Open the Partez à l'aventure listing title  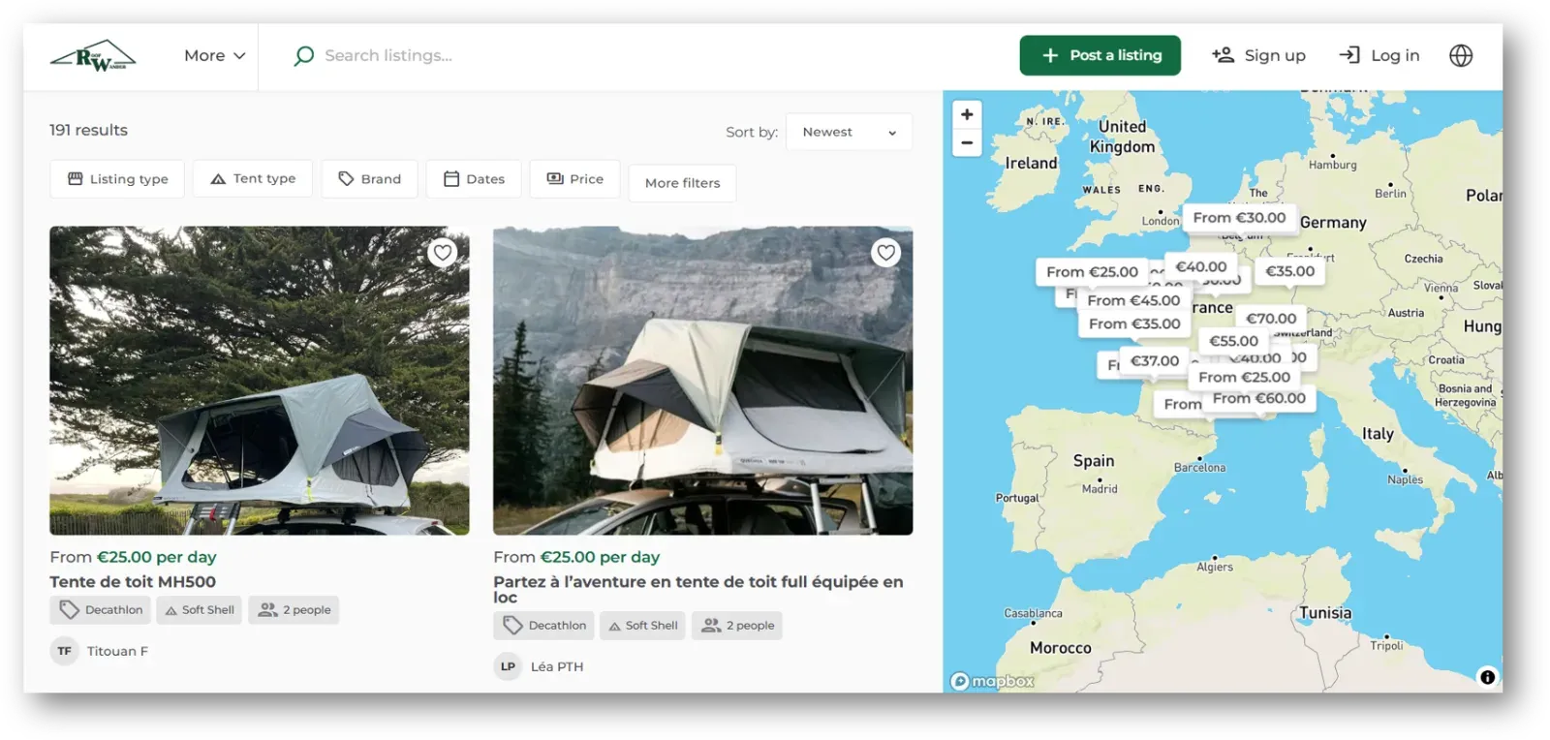click(698, 589)
